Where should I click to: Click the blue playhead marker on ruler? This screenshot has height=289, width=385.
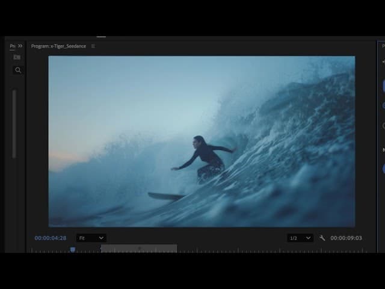click(x=73, y=250)
